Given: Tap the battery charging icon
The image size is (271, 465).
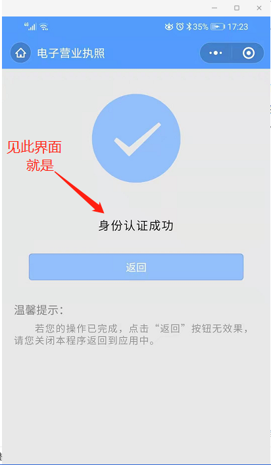Looking at the screenshot, I should tap(218, 27).
